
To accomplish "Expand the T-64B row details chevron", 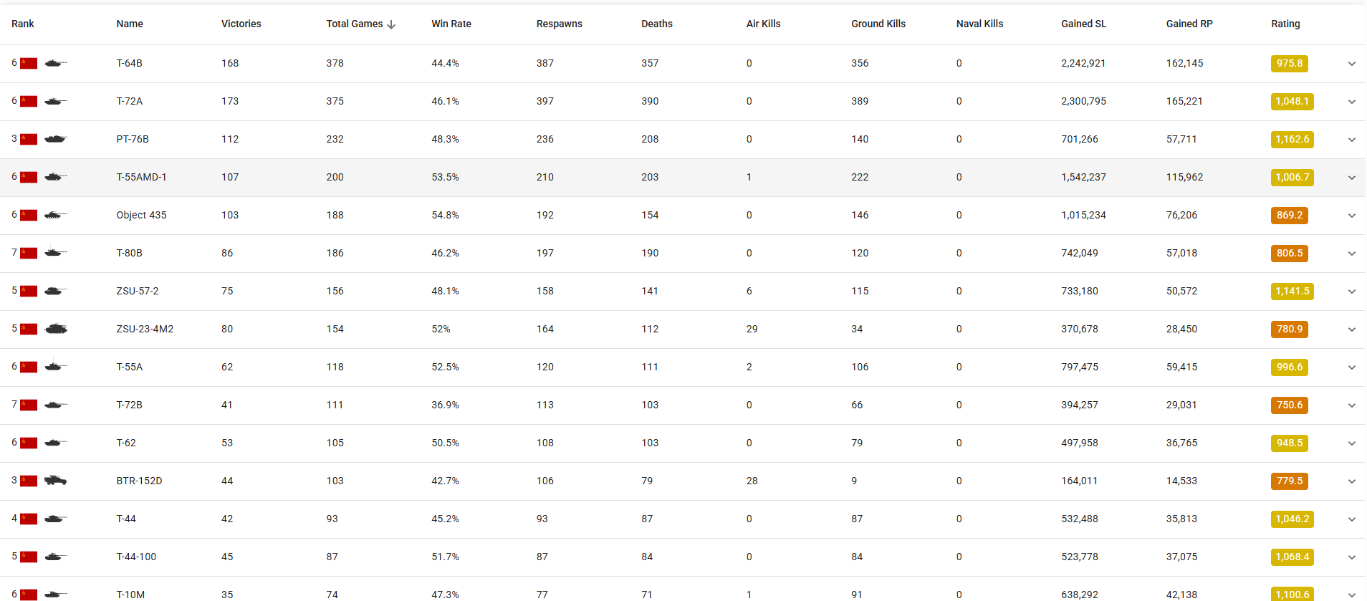I will point(1351,64).
